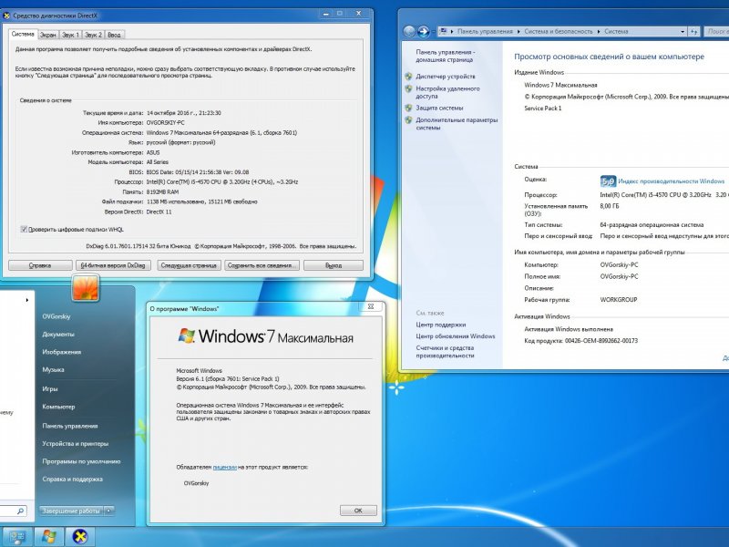This screenshot has height=547, width=729.
Task: Open 'Программы по умолчанию' in Start menu
Action: point(81,461)
